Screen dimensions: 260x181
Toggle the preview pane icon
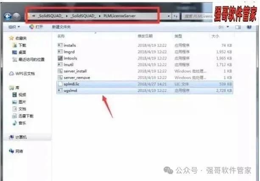pyautogui.click(x=238, y=27)
